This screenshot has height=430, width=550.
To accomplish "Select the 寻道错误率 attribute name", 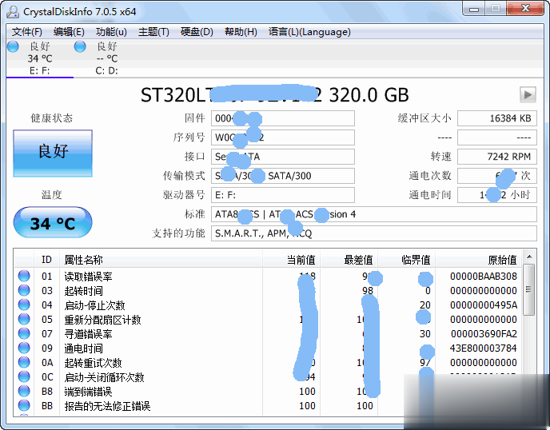I will (88, 334).
